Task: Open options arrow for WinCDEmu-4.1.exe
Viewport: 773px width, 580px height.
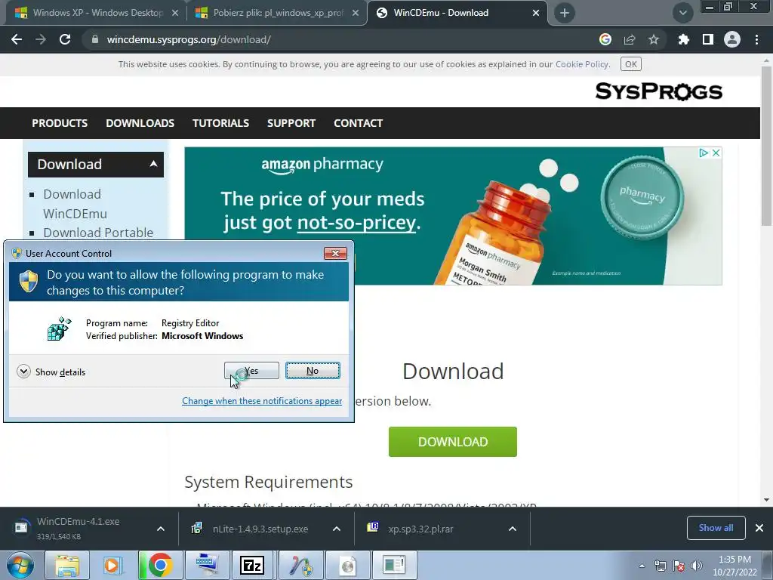Action: (161, 529)
